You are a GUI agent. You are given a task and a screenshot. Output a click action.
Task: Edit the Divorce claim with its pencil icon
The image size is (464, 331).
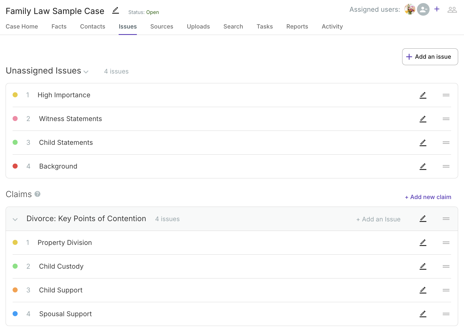(423, 219)
